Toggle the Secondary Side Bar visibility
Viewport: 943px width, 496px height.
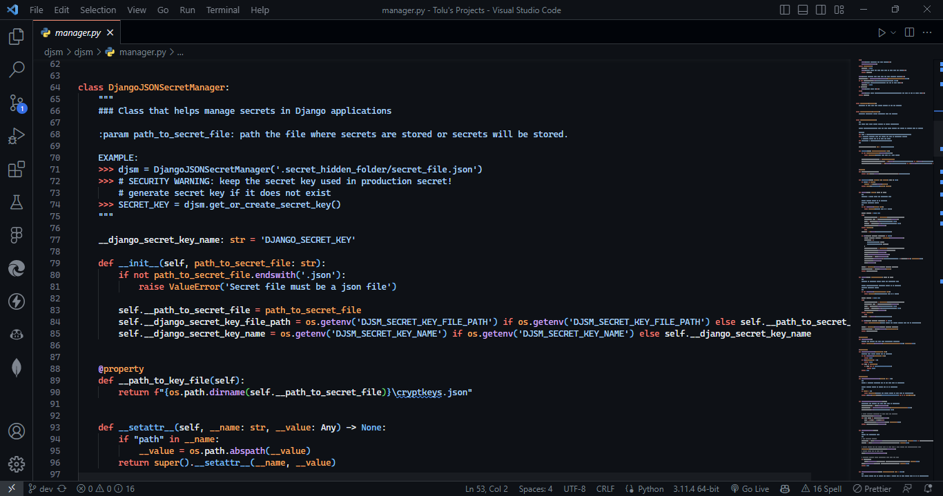tap(821, 10)
